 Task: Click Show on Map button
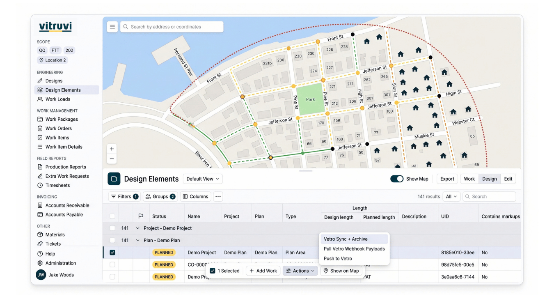coord(341,271)
